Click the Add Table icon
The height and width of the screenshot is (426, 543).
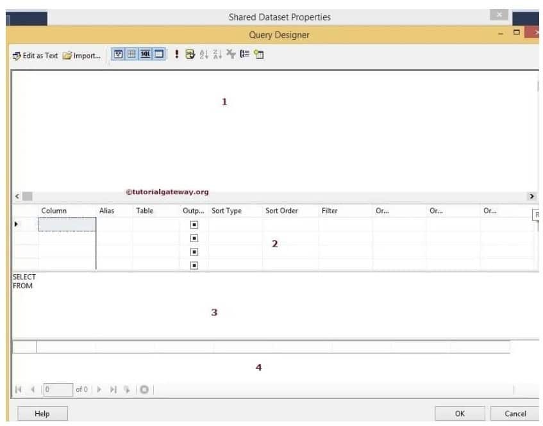point(258,55)
